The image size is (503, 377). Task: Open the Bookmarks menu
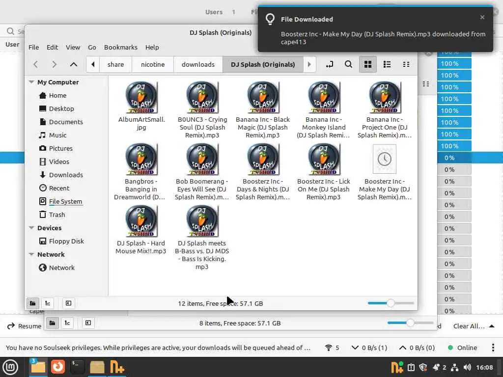121,48
